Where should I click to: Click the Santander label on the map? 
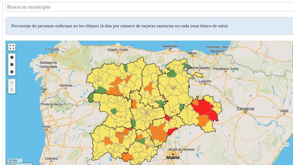pyautogui.click(x=170, y=46)
